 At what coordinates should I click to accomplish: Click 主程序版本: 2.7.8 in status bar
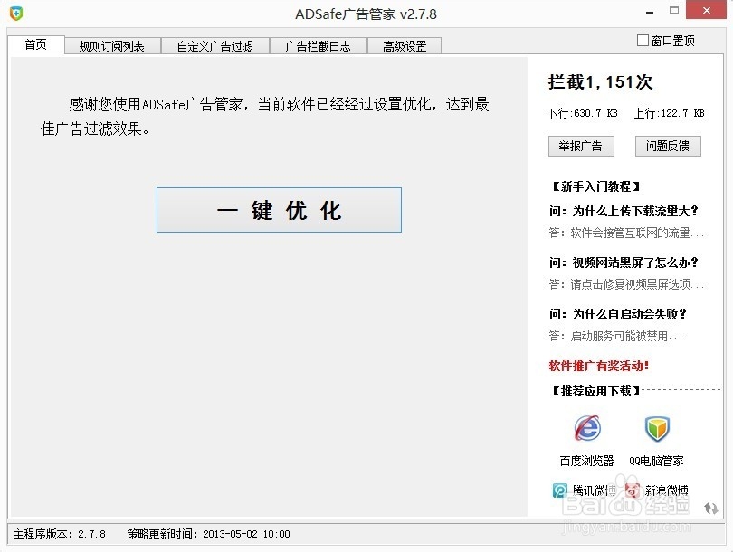pyautogui.click(x=60, y=534)
